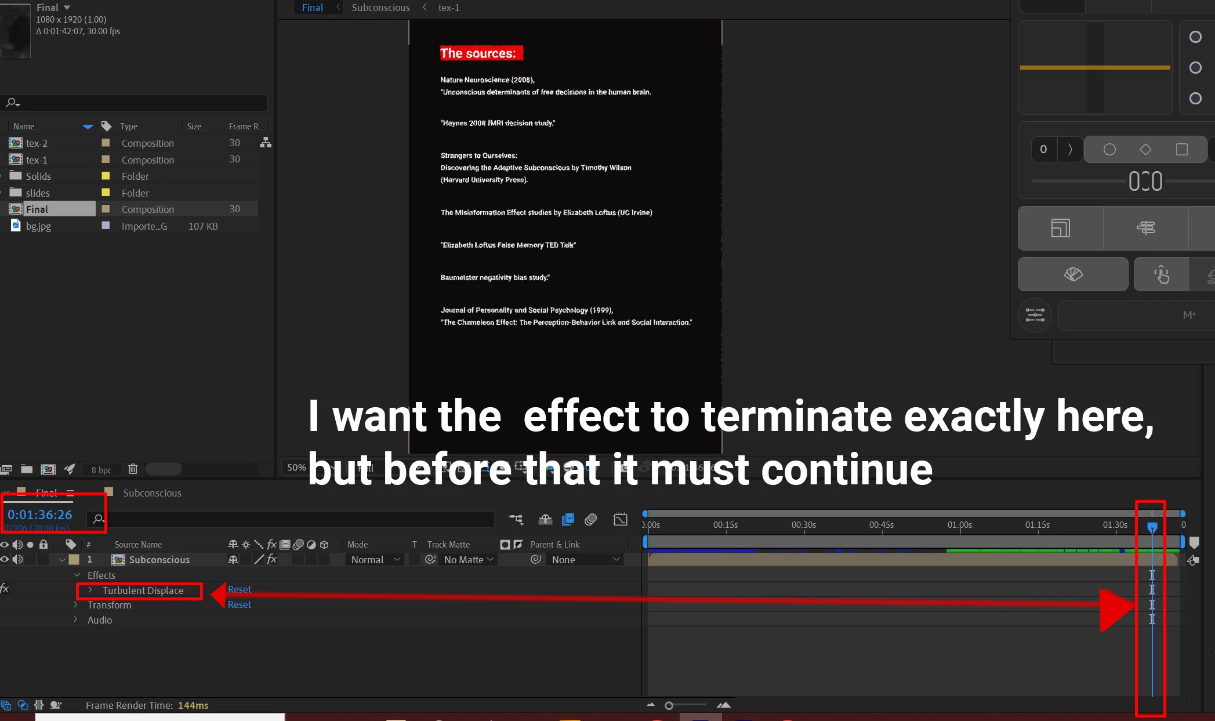Click the timeline zoom slider handle
Viewport: 1215px width, 721px height.
pos(669,705)
